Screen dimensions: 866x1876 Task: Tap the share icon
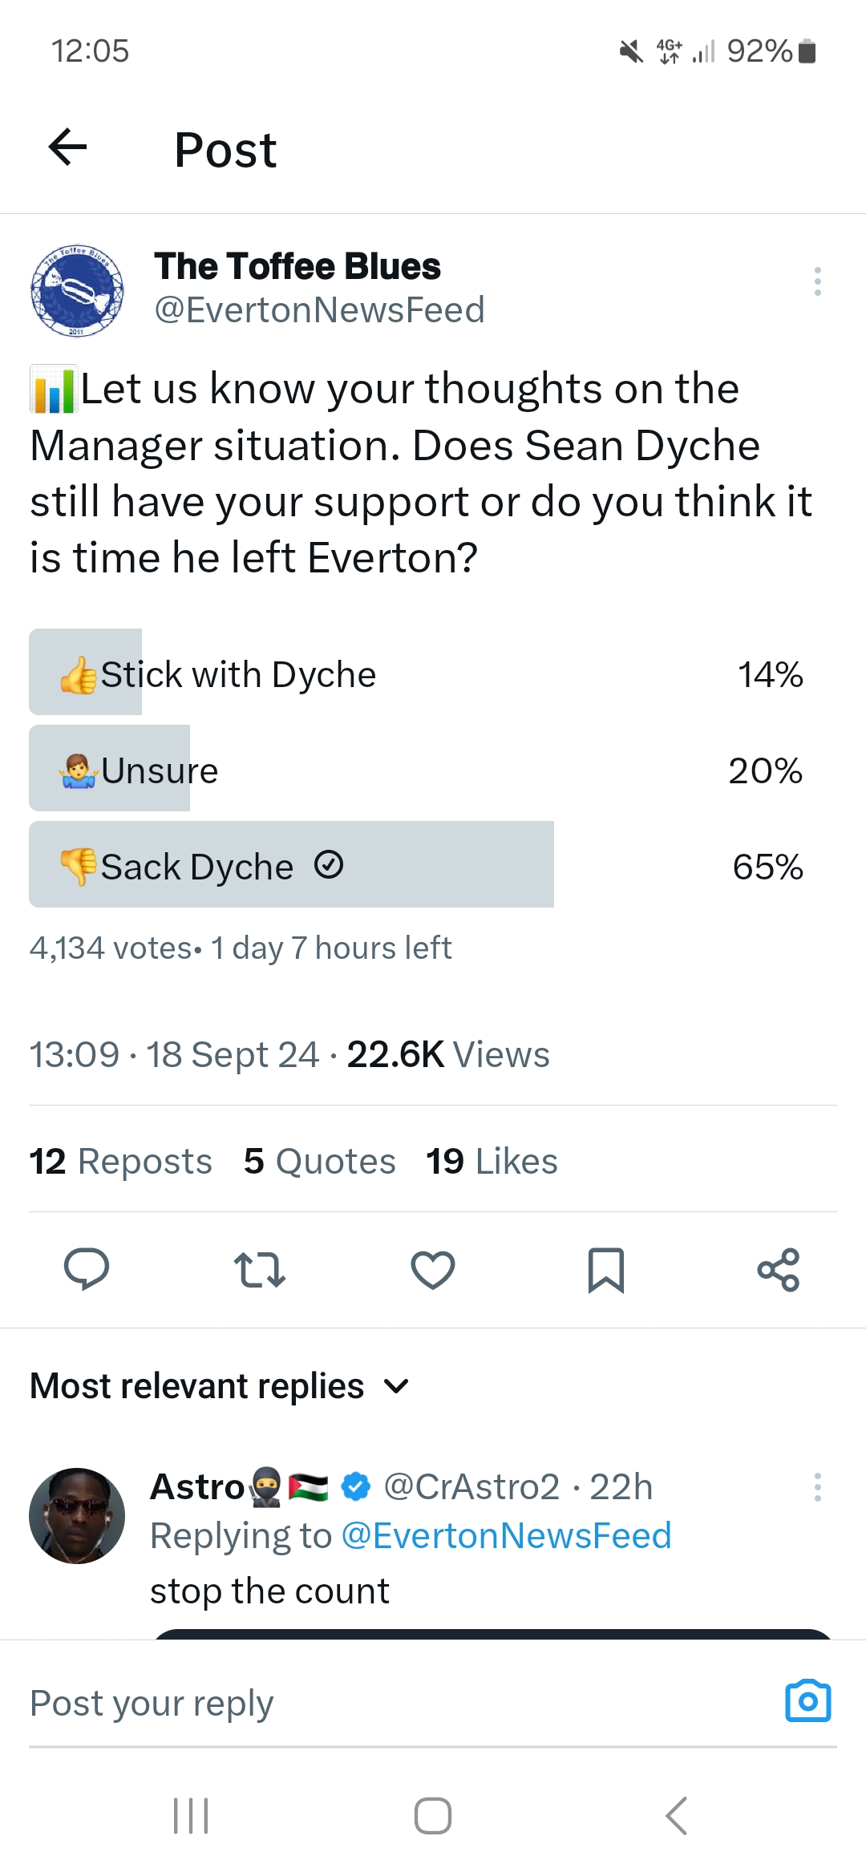pos(779,1270)
